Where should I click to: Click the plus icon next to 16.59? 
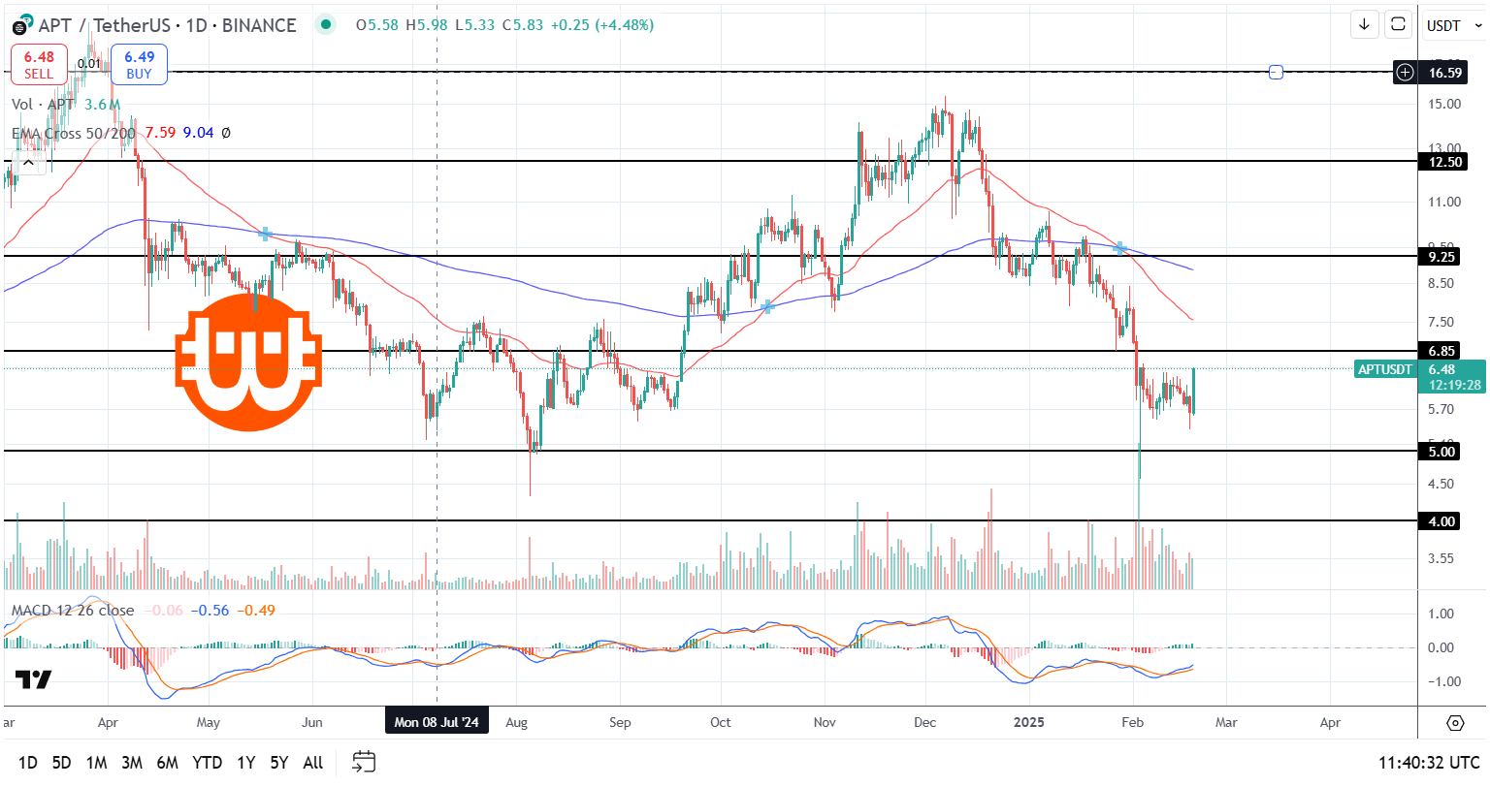1405,73
